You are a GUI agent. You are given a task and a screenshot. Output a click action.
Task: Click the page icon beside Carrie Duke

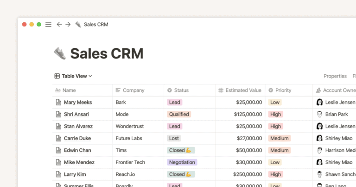point(58,138)
